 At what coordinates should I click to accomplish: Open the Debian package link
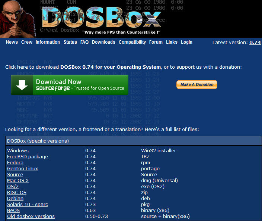[x=15, y=199]
